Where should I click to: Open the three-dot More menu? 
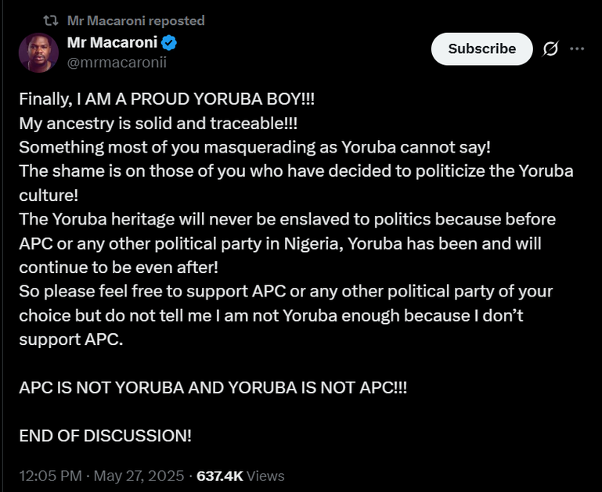(578, 48)
